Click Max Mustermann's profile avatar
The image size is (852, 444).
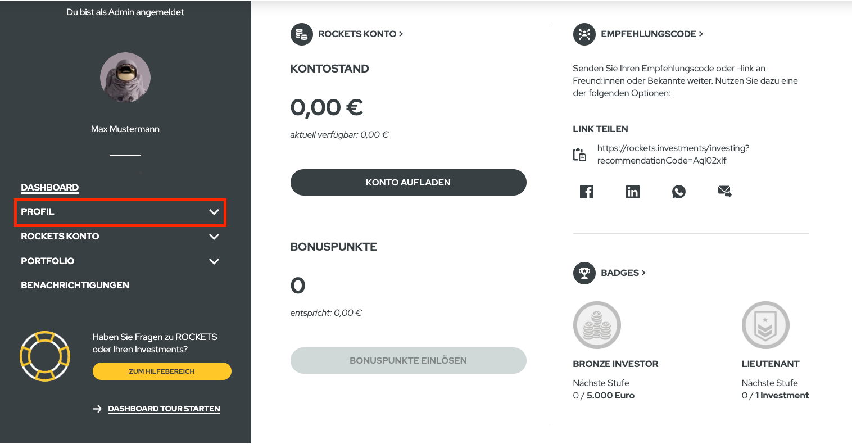(x=125, y=78)
